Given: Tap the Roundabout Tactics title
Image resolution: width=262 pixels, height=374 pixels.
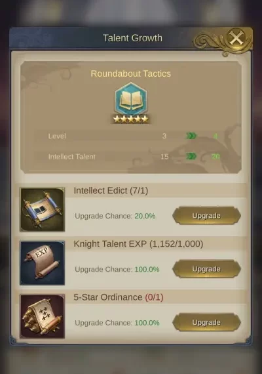Looking at the screenshot, I should tap(131, 73).
